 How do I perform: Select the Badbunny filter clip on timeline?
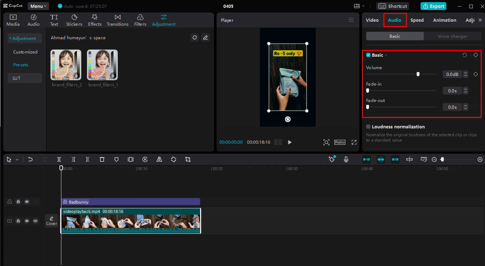[x=130, y=202]
